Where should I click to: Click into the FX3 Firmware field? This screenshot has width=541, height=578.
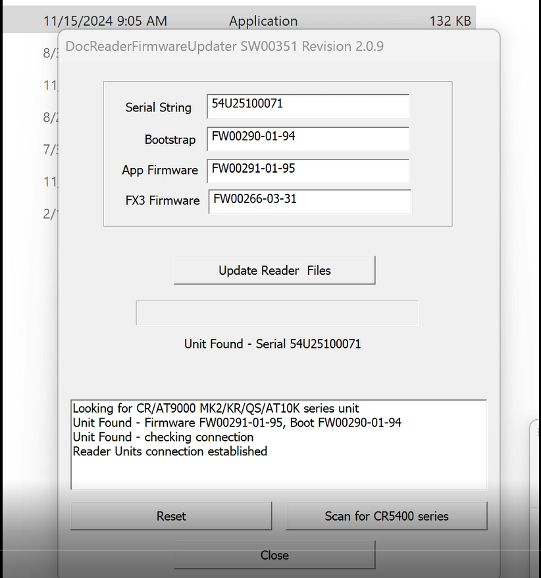coord(309,201)
